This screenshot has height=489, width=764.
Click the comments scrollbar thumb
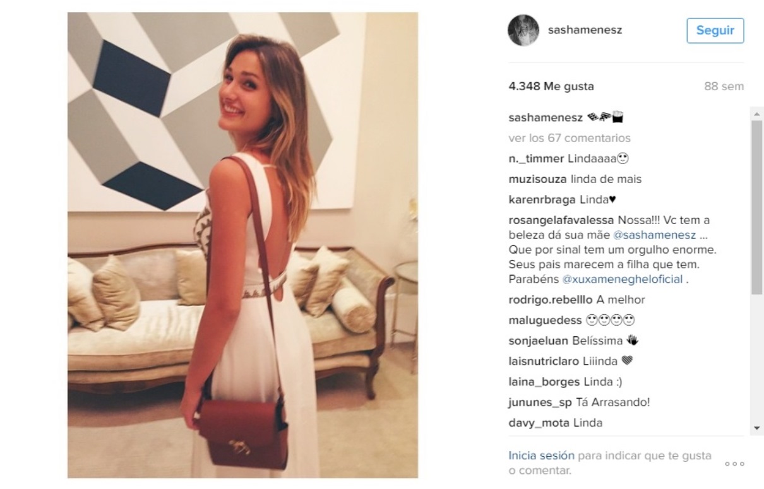[757, 207]
